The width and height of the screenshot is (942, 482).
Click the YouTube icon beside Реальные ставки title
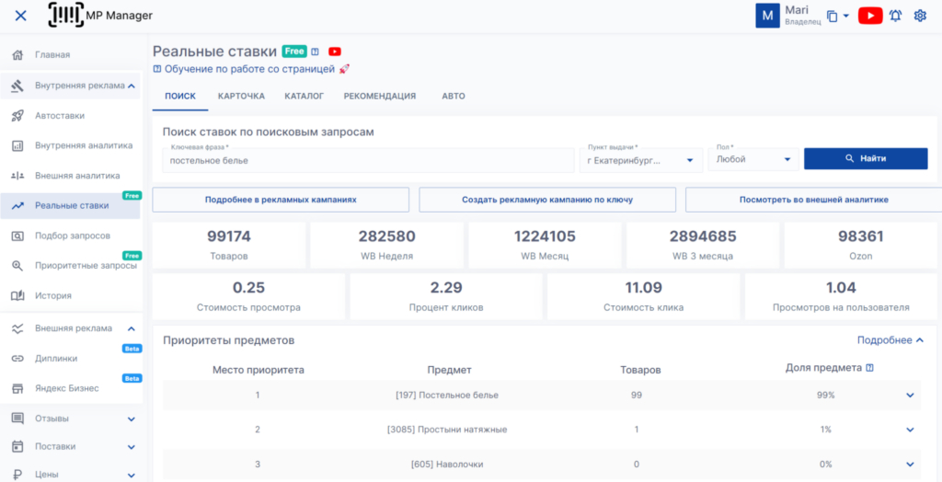pyautogui.click(x=335, y=52)
